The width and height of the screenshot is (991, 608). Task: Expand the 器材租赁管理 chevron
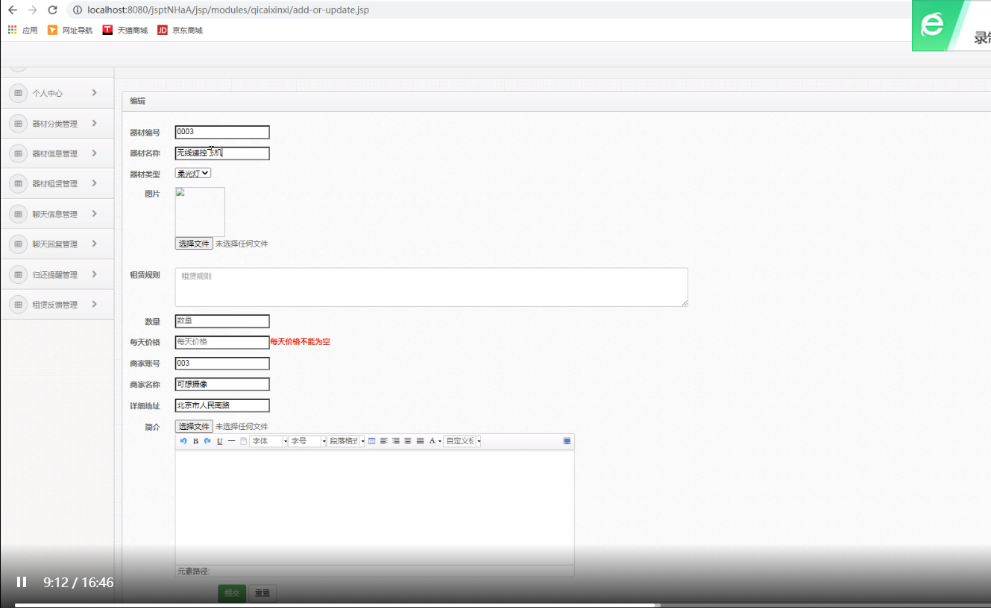[x=95, y=183]
